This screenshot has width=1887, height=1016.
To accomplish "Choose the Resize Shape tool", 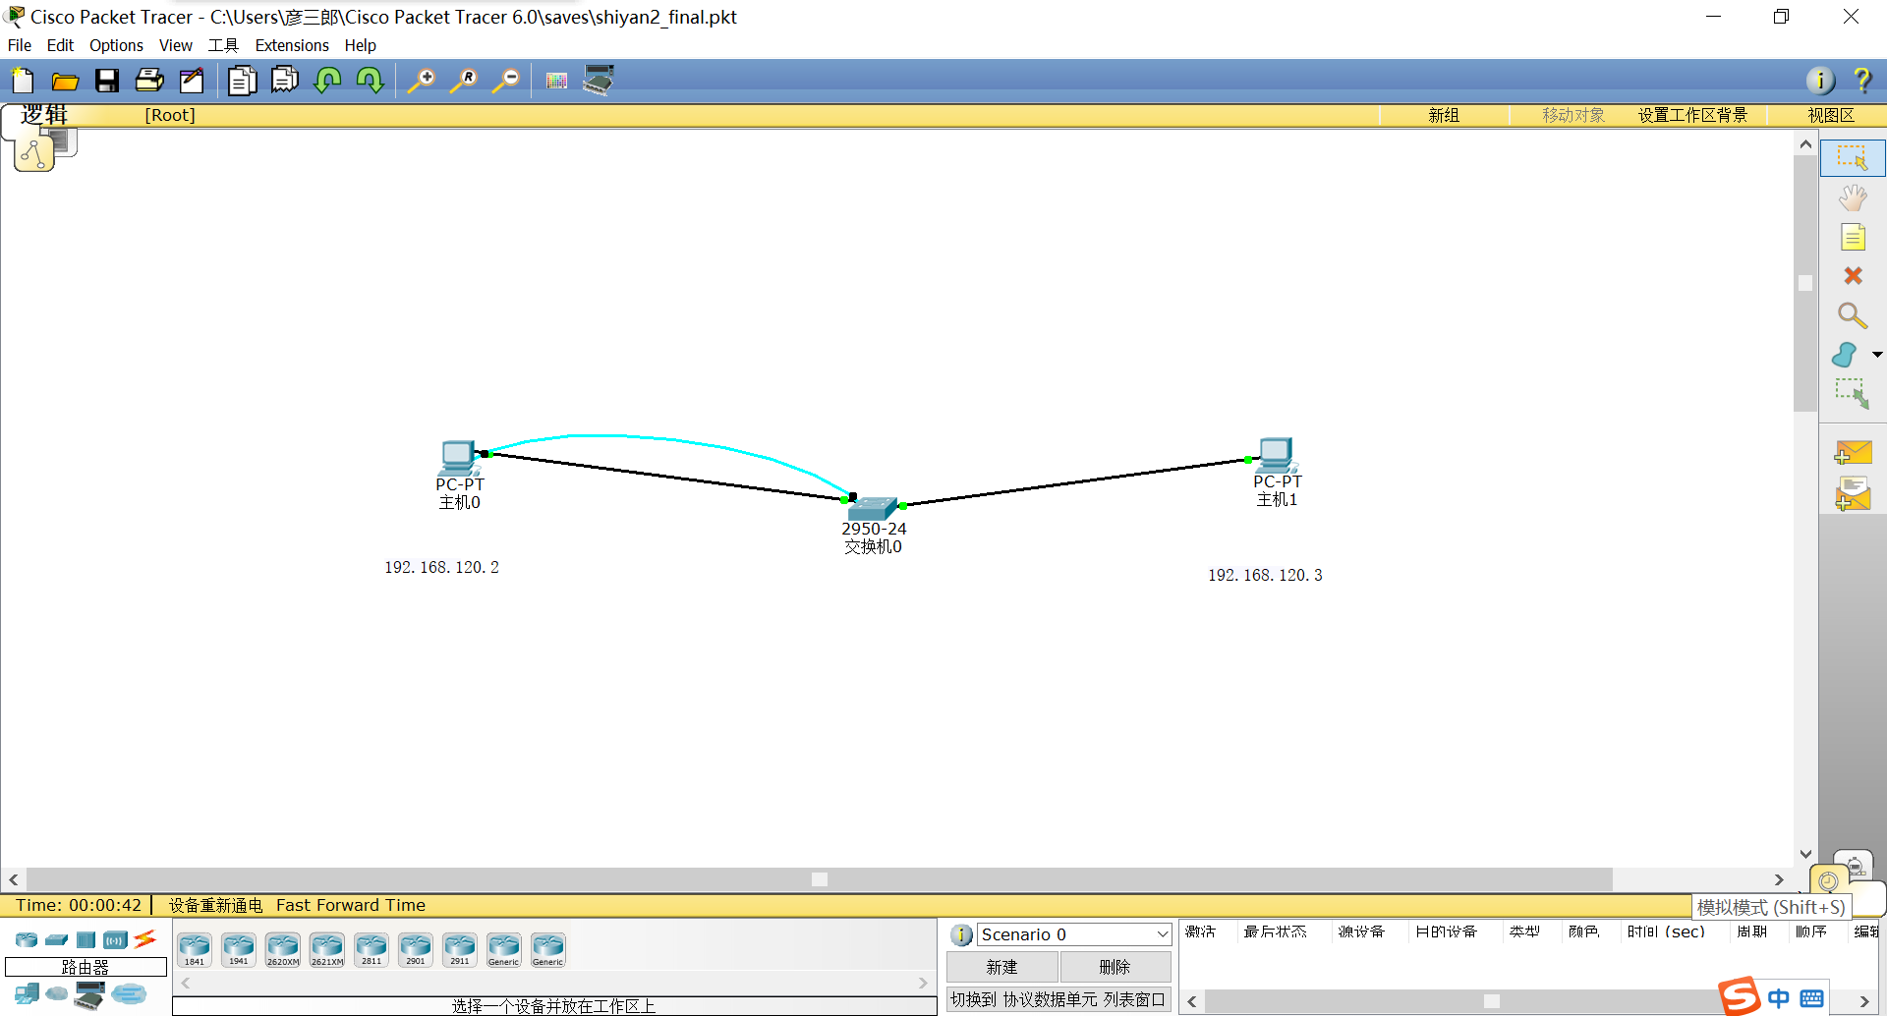I will pyautogui.click(x=1853, y=394).
